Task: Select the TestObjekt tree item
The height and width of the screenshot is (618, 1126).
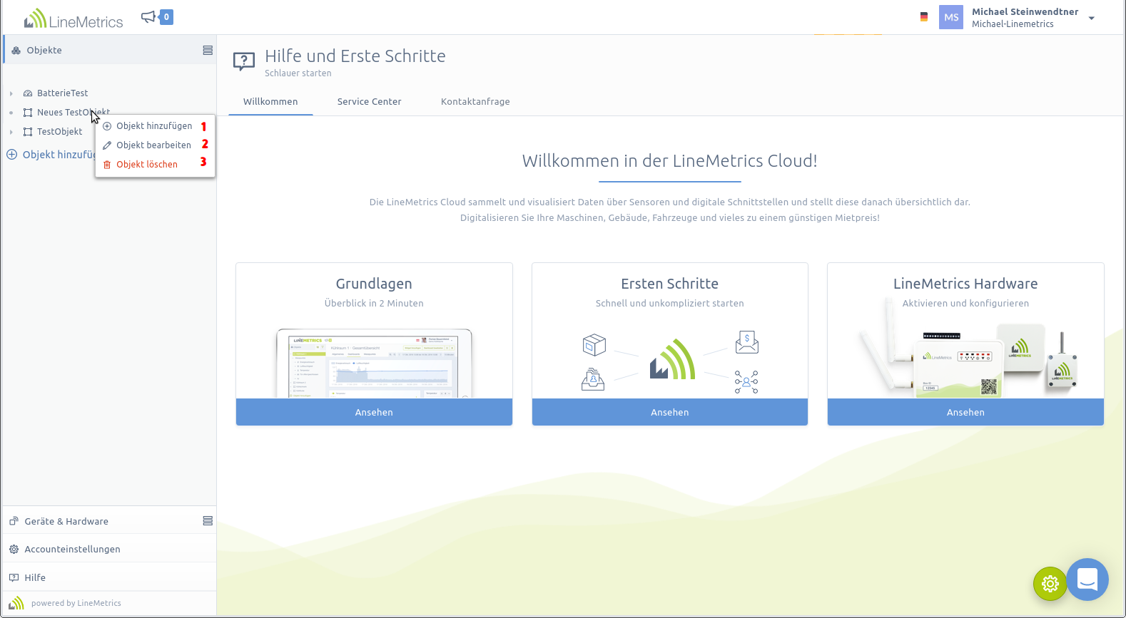Action: click(60, 132)
